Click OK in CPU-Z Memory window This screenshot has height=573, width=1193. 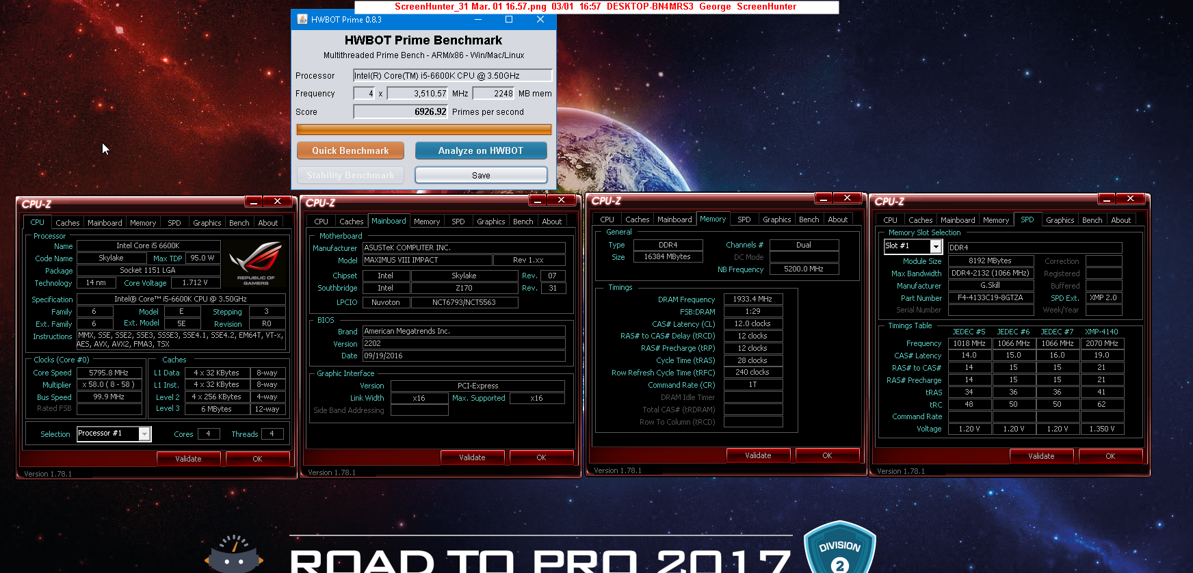pyautogui.click(x=827, y=455)
